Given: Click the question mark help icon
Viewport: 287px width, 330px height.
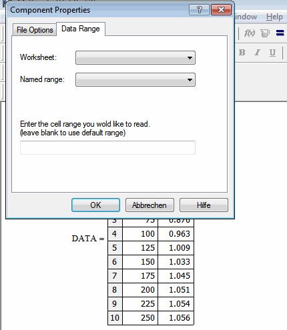Looking at the screenshot, I should pos(199,10).
